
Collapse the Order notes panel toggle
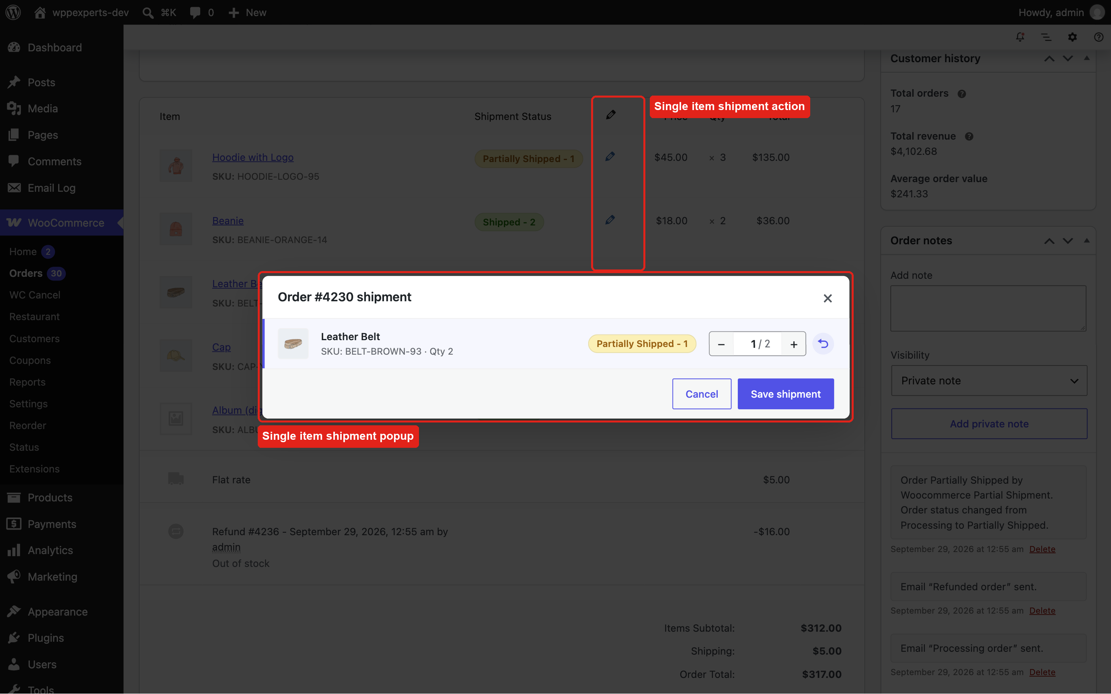click(1086, 240)
